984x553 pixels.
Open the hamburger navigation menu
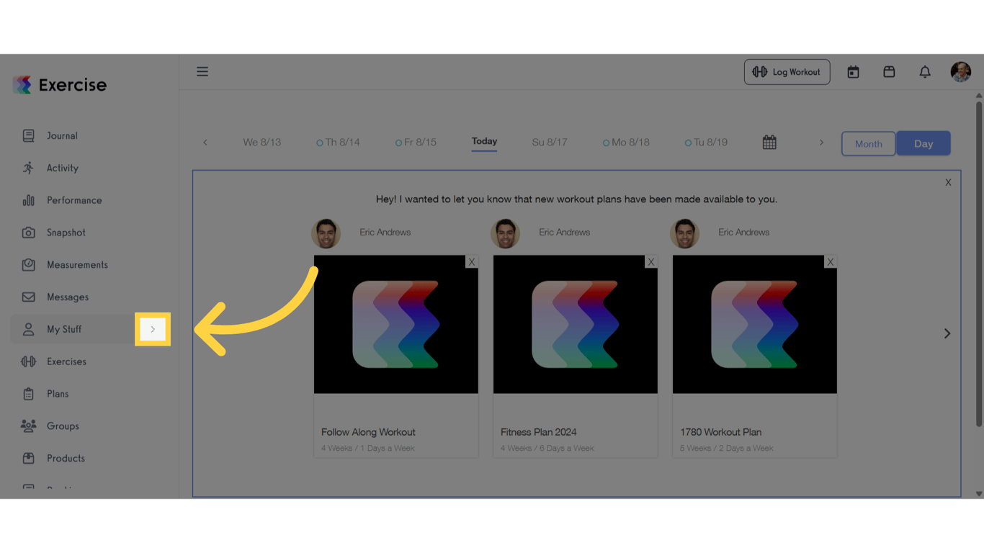click(x=202, y=71)
